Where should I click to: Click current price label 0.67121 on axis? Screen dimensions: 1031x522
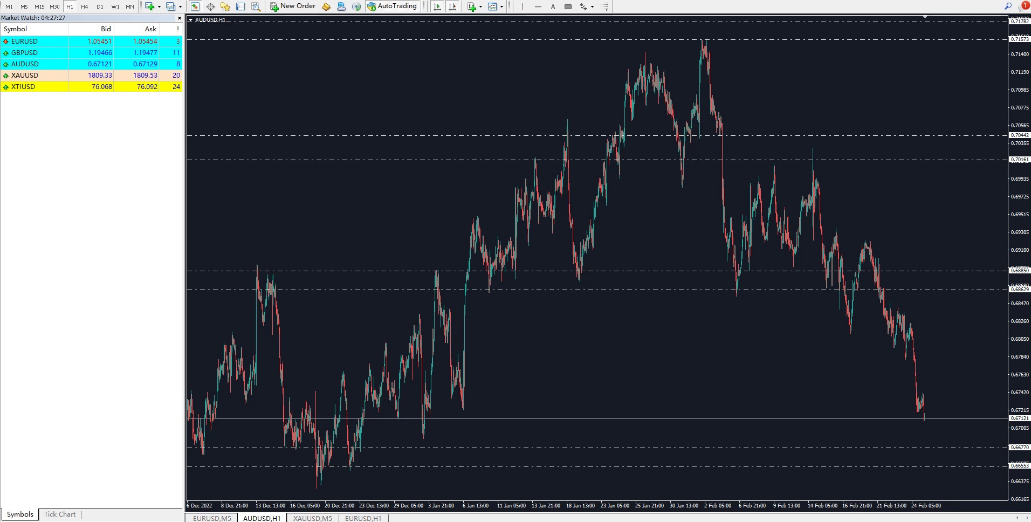tap(1019, 418)
